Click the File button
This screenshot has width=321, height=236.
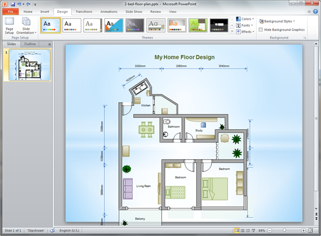coord(10,11)
